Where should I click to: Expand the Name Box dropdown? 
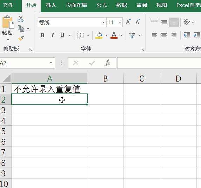click(x=51, y=63)
